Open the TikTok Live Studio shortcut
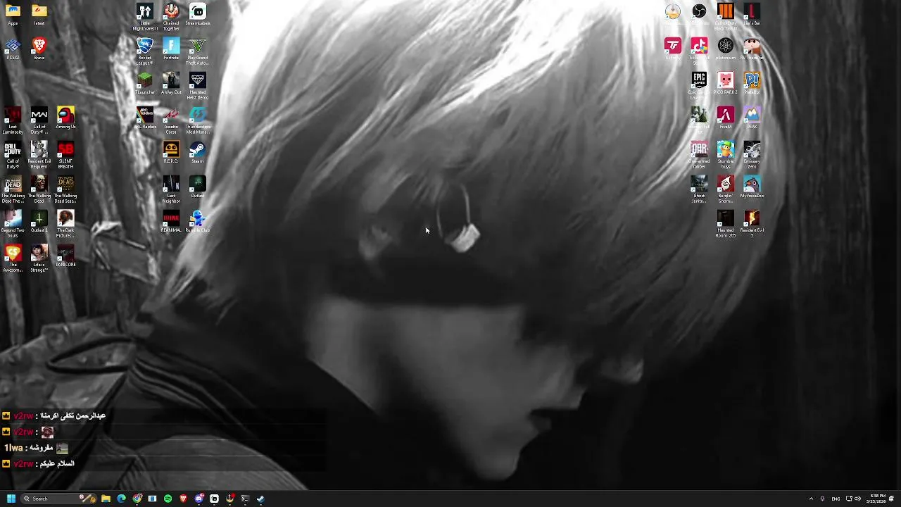 [x=699, y=51]
